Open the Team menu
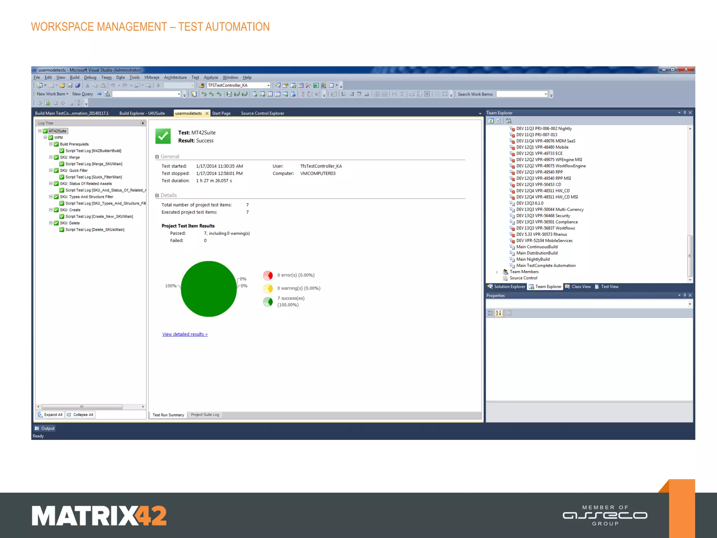 106,77
